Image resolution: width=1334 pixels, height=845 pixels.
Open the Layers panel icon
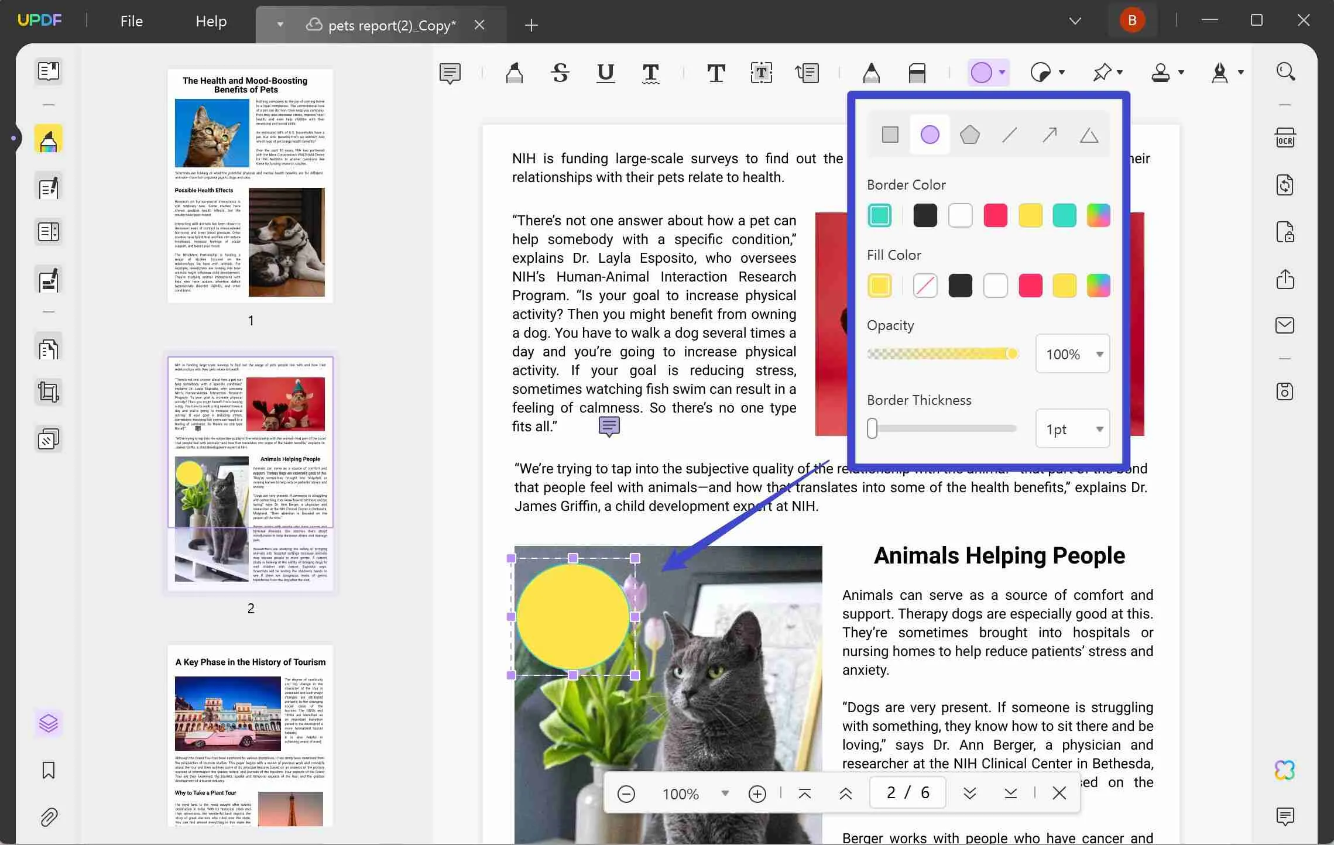coord(49,724)
